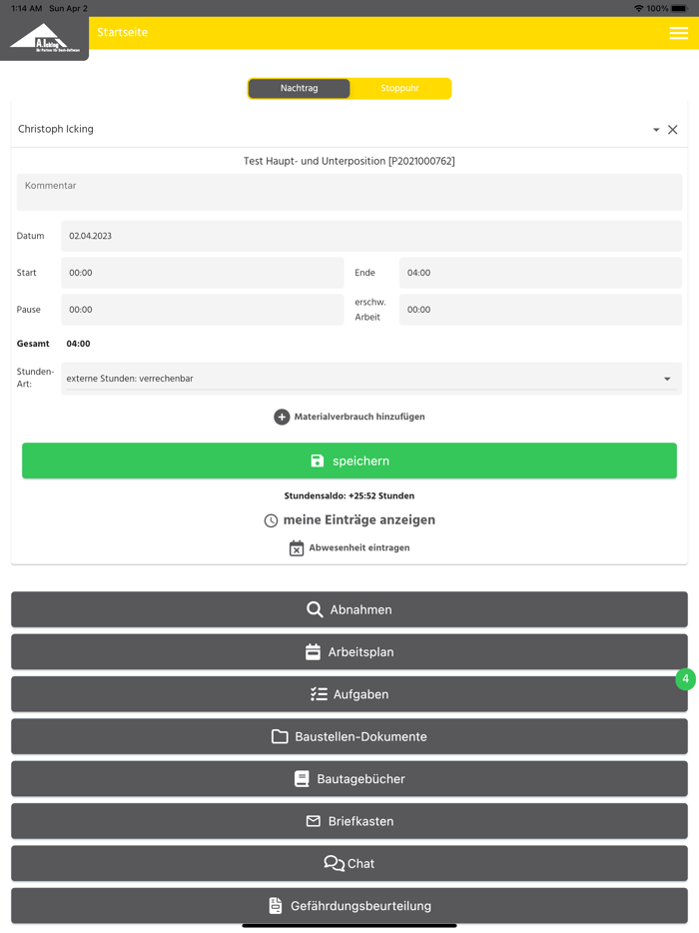
Task: Edit the Datum field 02.04.2023
Action: click(371, 236)
